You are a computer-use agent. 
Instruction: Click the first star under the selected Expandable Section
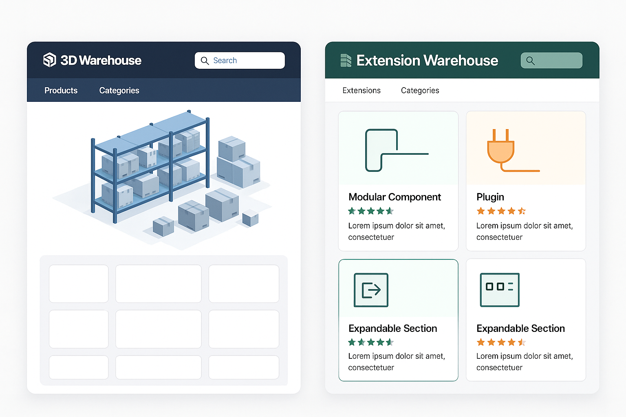pos(351,342)
